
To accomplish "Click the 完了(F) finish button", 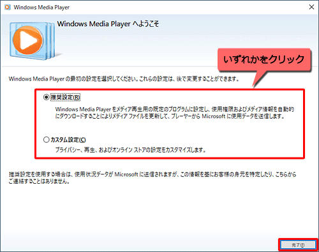I will tap(298, 245).
